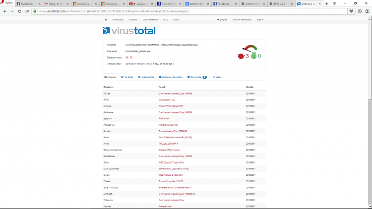The width and height of the screenshot is (372, 209).
Task: Open the Votes tab
Action: (x=217, y=77)
